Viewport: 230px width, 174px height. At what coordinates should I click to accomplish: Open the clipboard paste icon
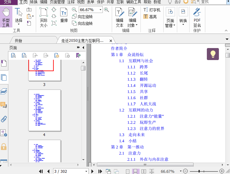coord(29,16)
